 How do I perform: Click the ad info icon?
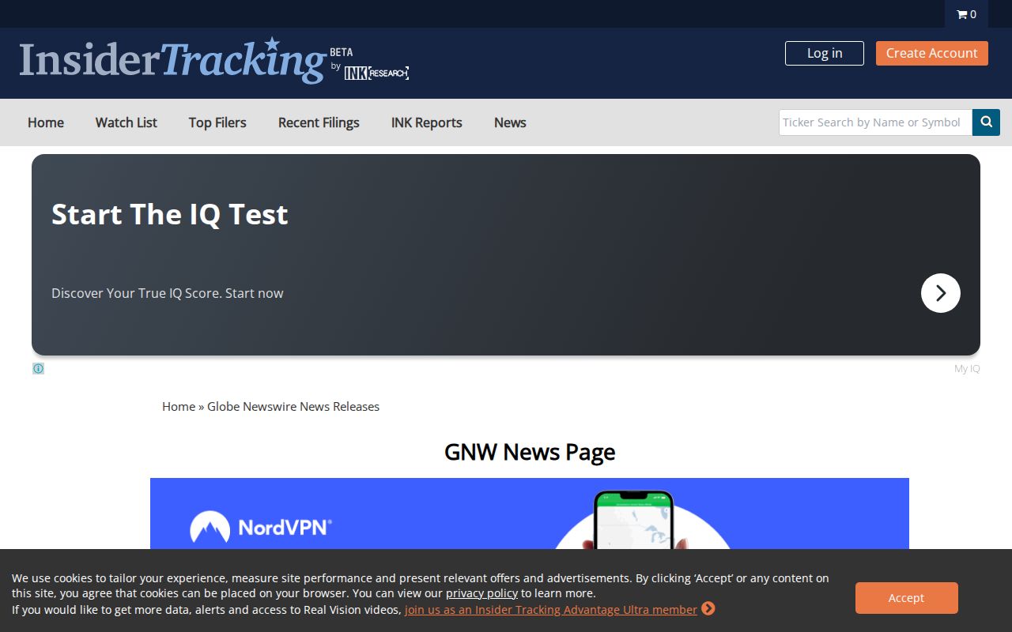pos(38,368)
